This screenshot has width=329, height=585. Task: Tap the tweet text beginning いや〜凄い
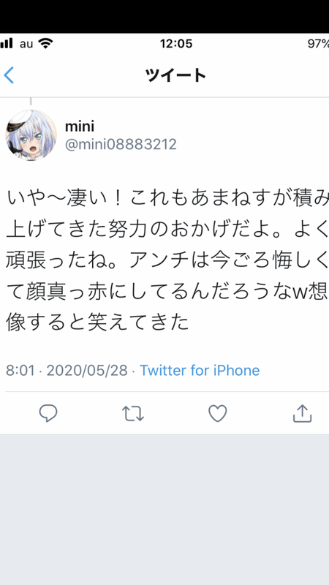point(167,260)
